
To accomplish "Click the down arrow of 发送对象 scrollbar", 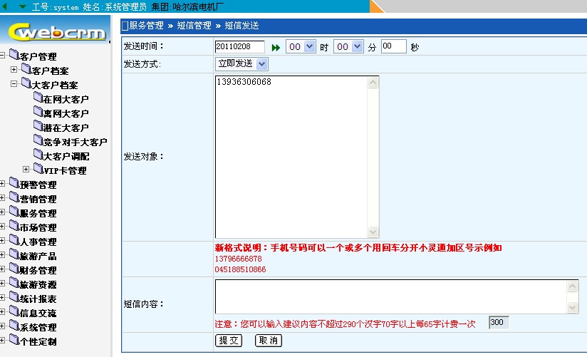I will (373, 232).
